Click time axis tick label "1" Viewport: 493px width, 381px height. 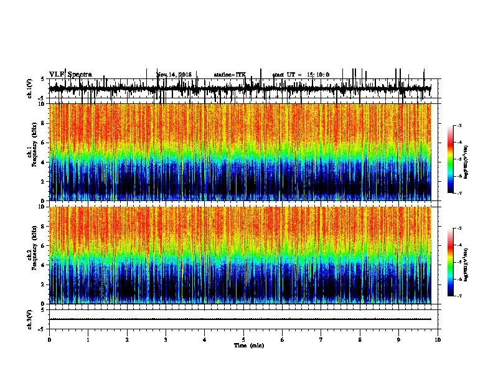click(x=88, y=340)
